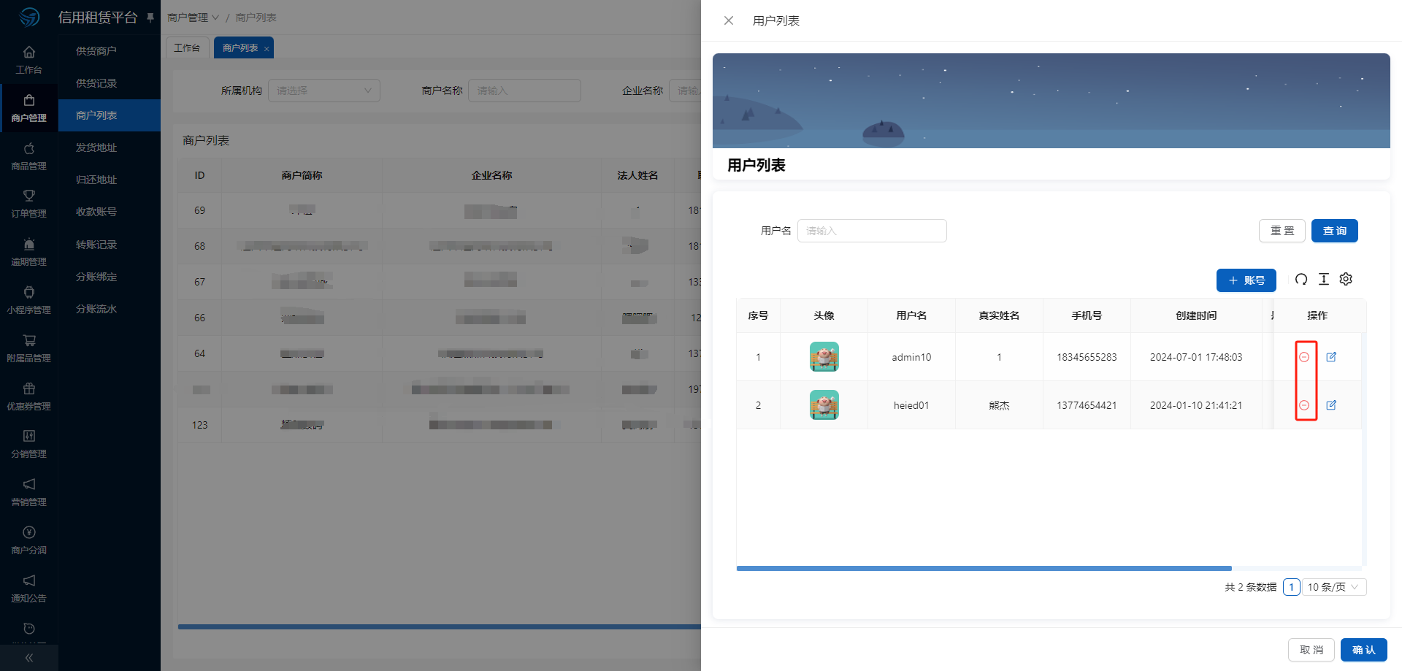Expand the 所属机构 select dropdown

click(324, 91)
